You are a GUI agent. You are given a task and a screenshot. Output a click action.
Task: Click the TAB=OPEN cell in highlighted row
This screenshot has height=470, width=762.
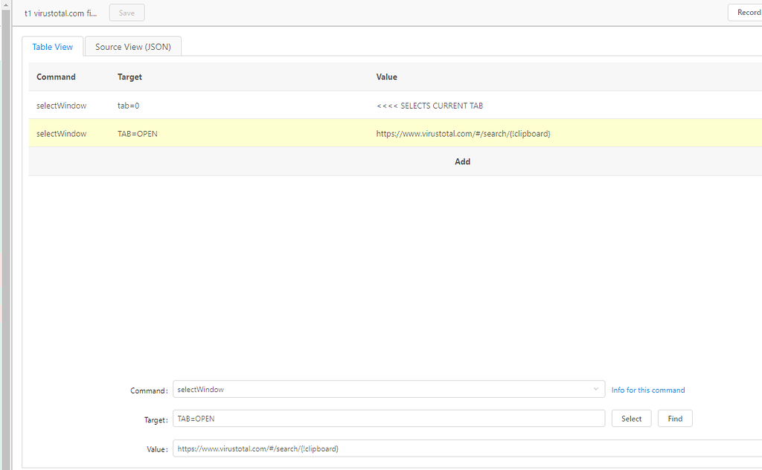[138, 134]
